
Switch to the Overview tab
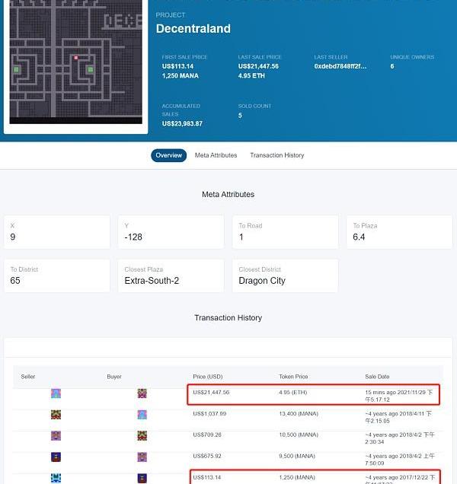coord(168,155)
